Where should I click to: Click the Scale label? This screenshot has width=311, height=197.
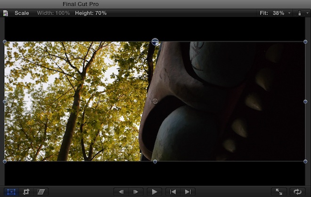tap(22, 13)
